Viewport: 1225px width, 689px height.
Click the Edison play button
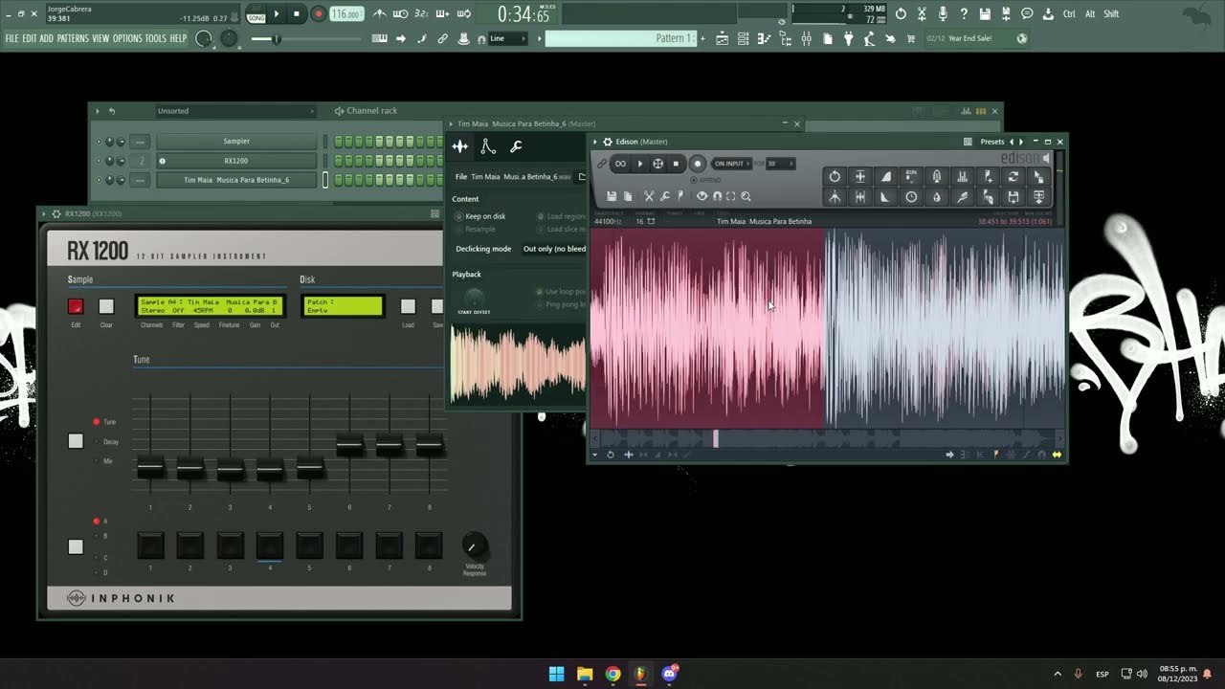pyautogui.click(x=640, y=164)
